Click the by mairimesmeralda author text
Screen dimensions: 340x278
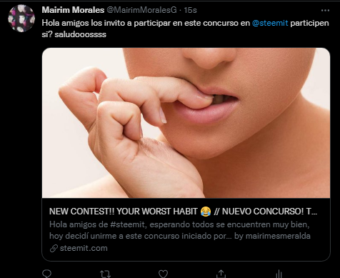click(272, 236)
